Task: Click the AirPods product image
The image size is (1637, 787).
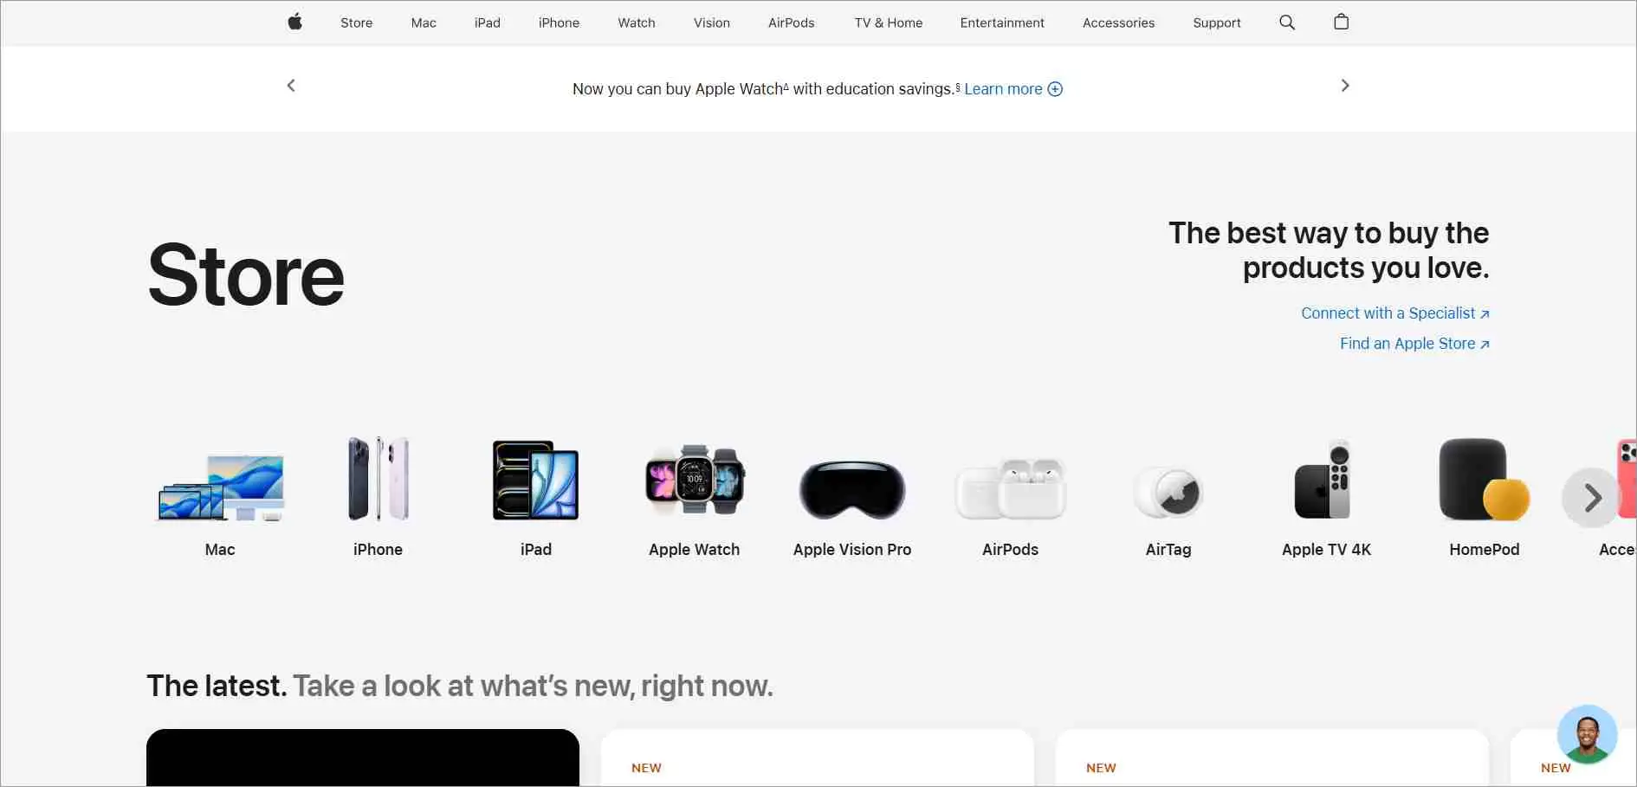Action: point(1011,489)
